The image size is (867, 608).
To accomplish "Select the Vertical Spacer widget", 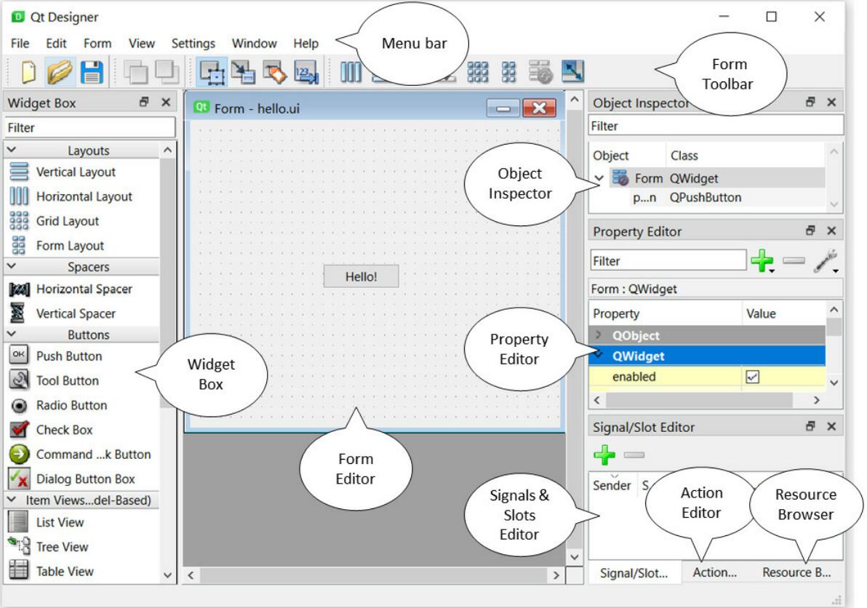I will click(x=76, y=313).
